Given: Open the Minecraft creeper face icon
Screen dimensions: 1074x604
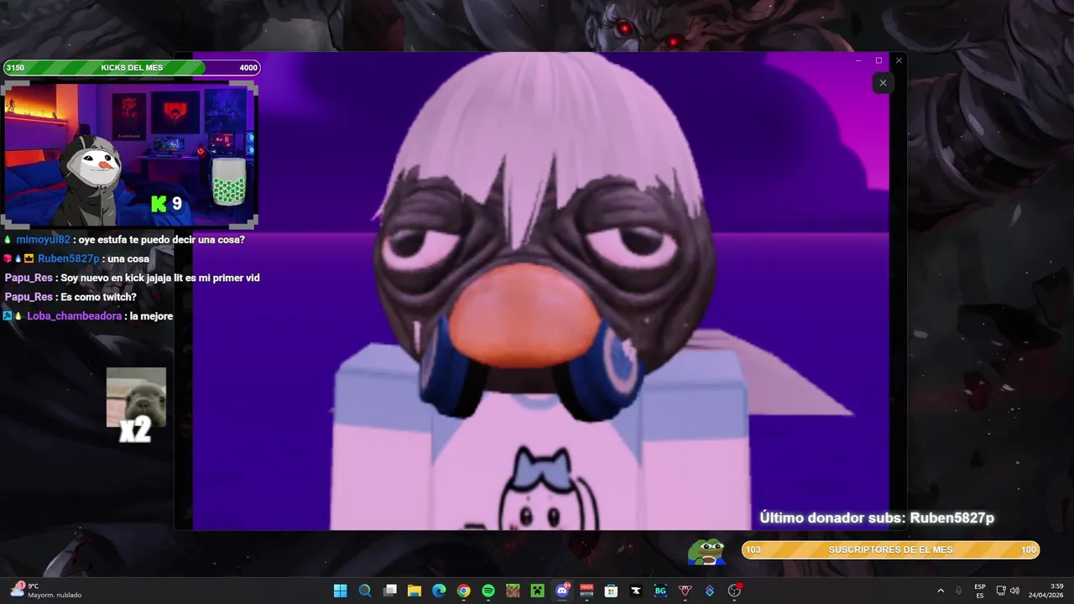Looking at the screenshot, I should point(537,591).
